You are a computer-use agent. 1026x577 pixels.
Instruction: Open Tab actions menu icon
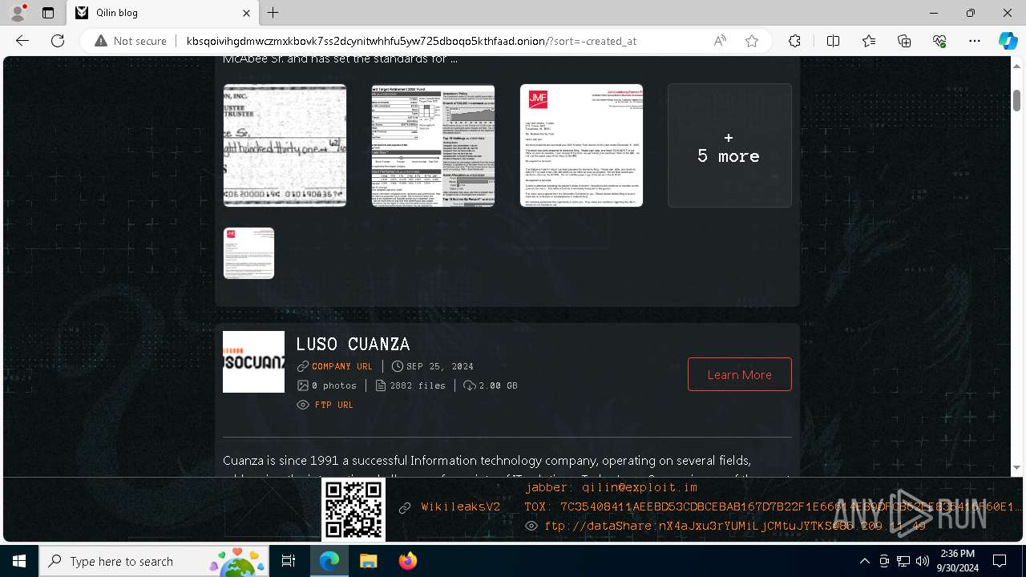[48, 13]
